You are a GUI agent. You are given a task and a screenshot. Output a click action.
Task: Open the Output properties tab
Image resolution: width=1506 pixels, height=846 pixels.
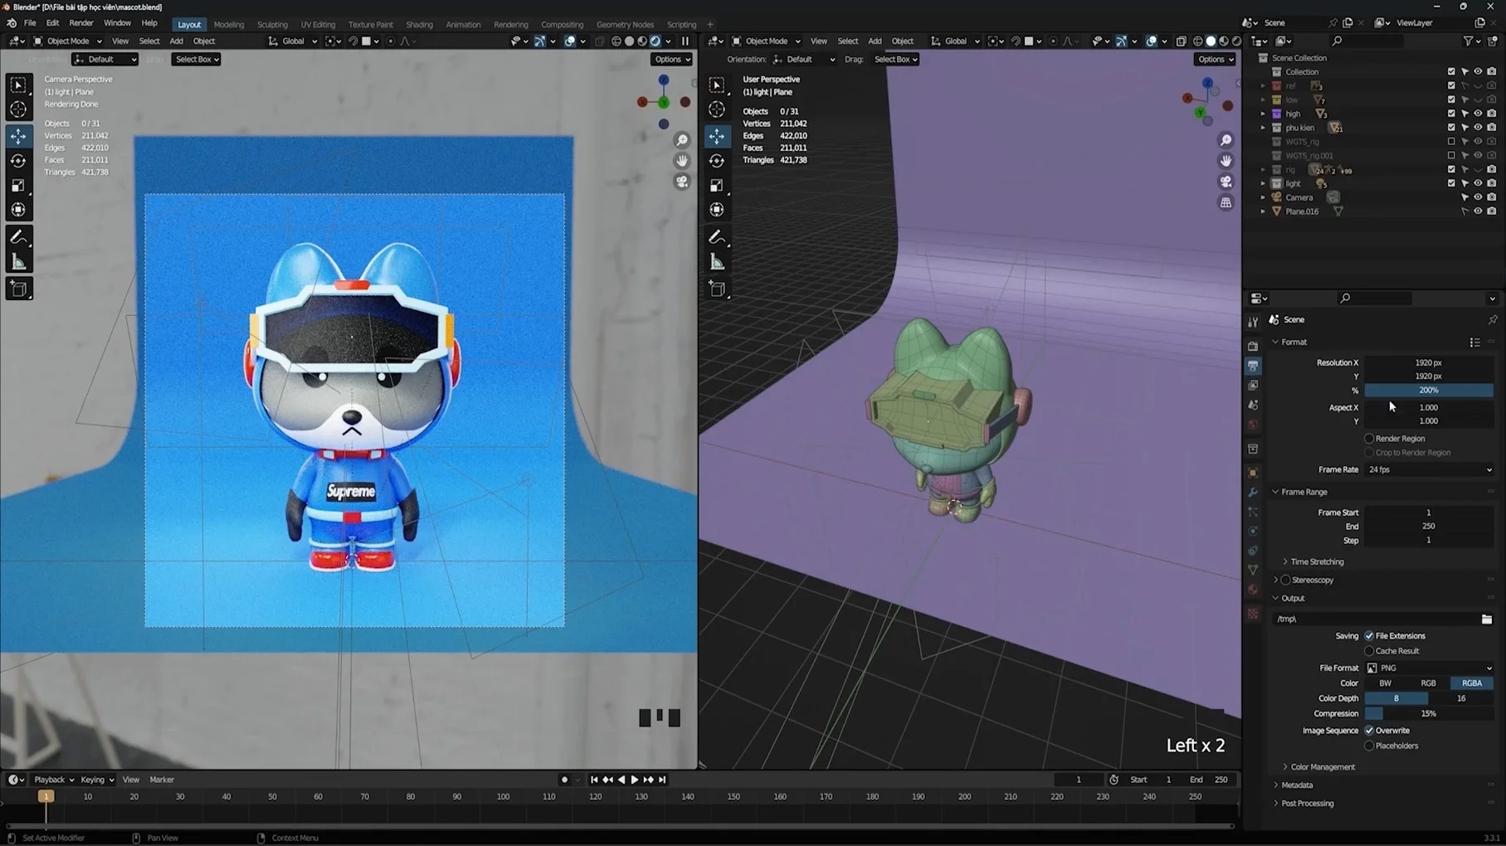[1253, 366]
